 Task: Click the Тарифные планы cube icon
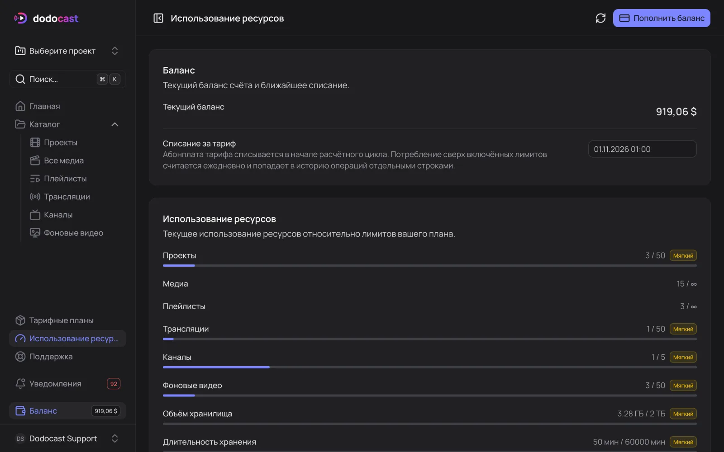pos(20,320)
